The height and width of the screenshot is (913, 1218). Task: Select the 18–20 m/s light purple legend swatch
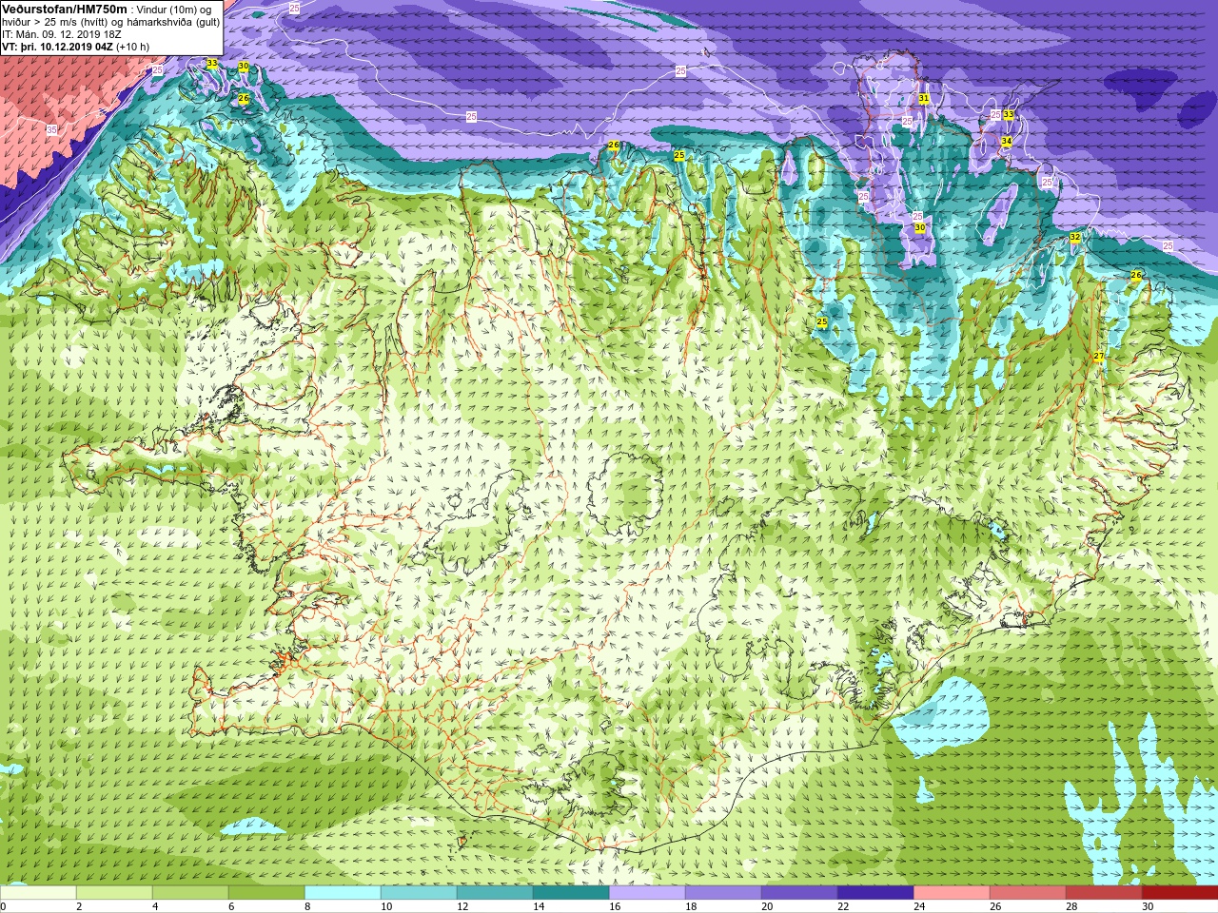[x=723, y=893]
